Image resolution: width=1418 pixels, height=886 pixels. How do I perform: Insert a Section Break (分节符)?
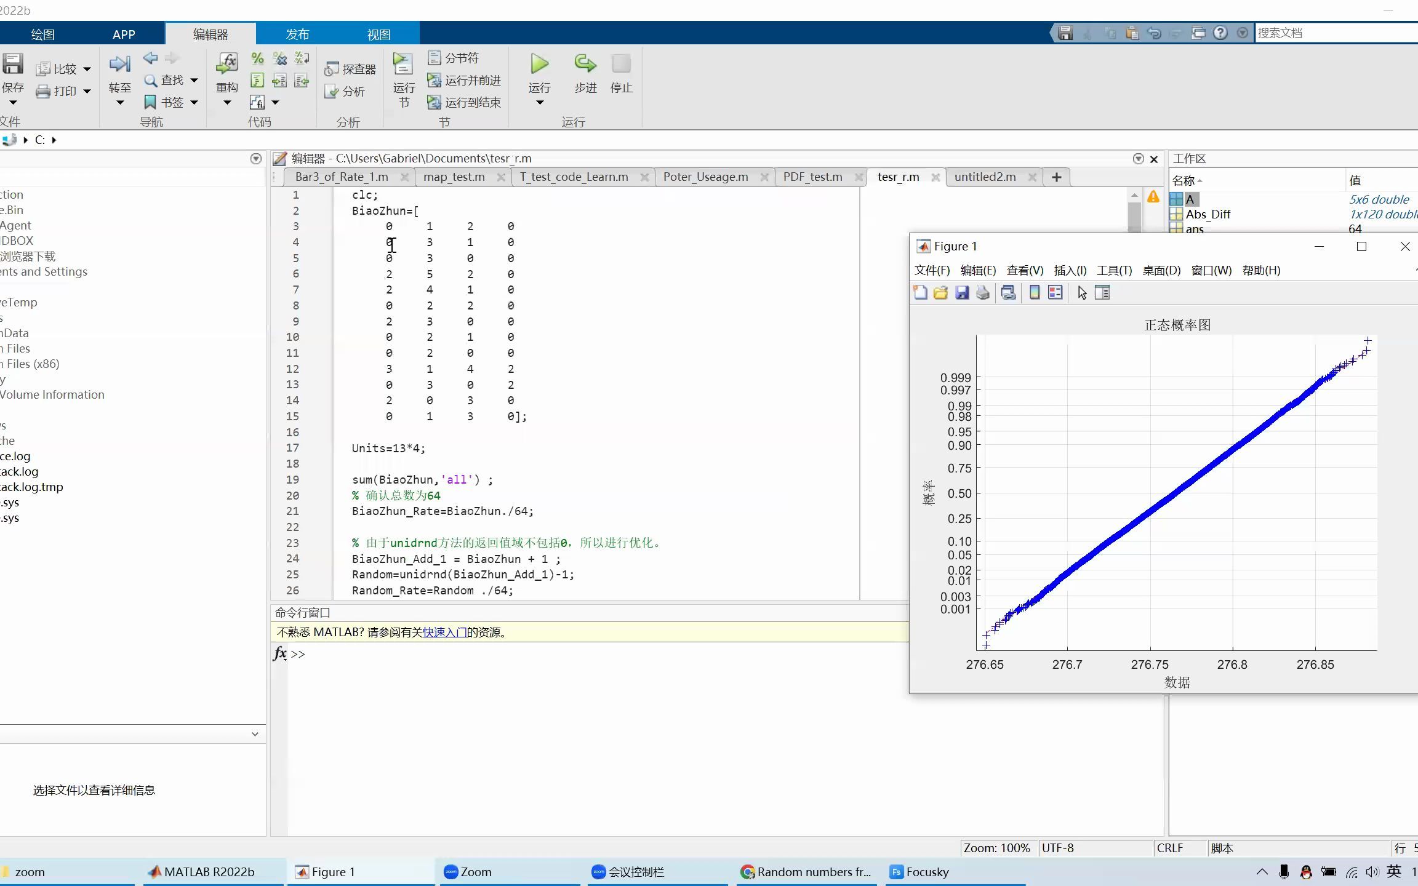click(454, 58)
